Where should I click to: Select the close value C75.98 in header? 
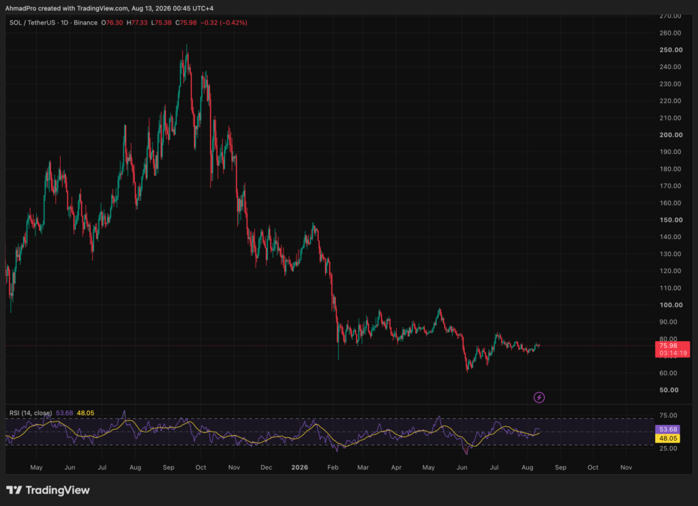point(186,22)
